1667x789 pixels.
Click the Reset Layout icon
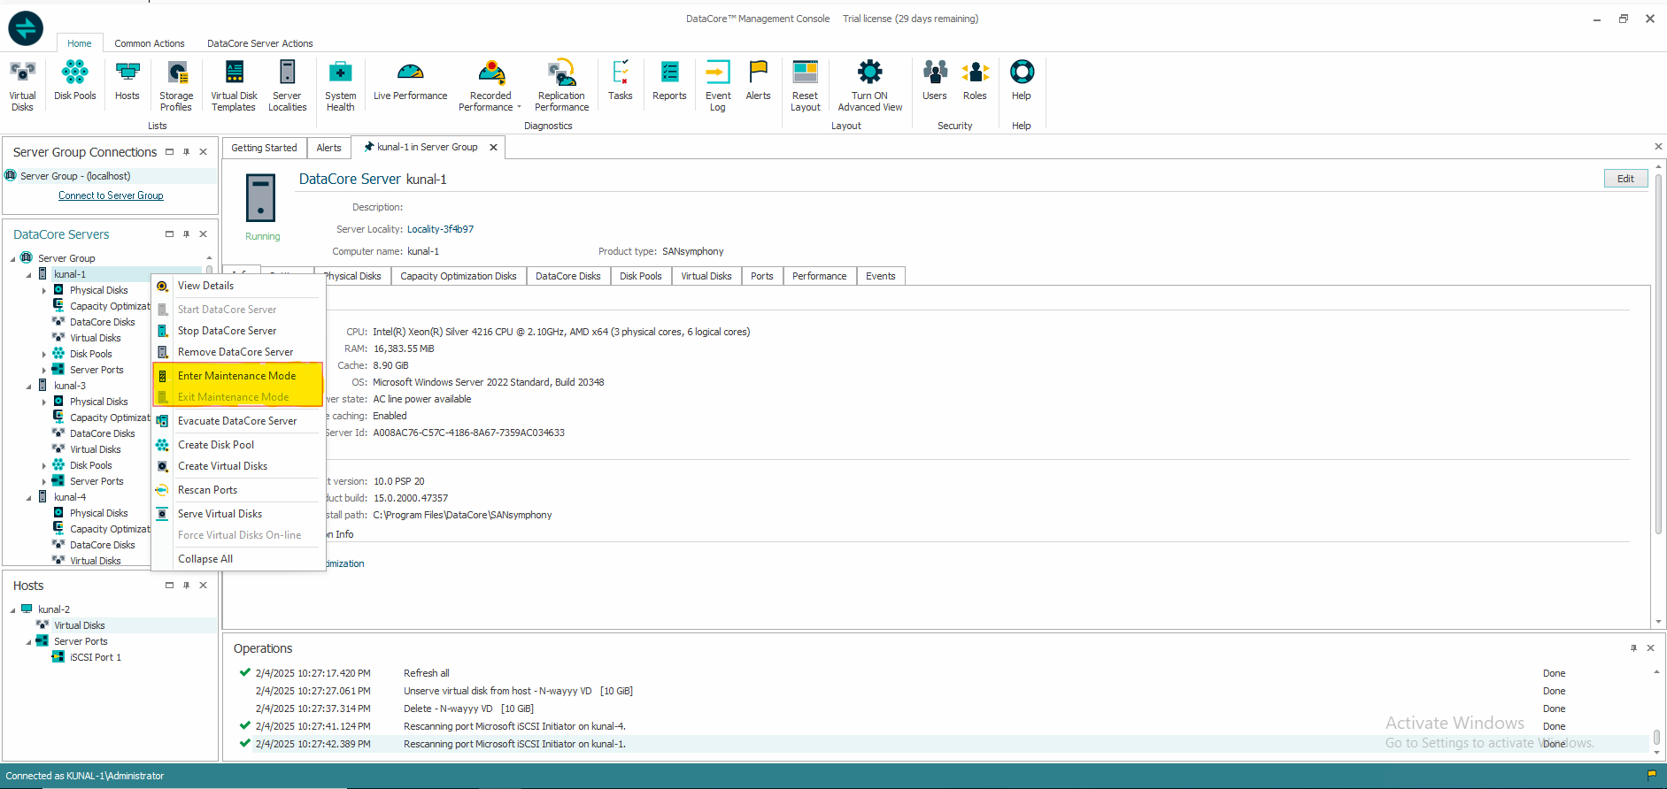[x=805, y=86]
